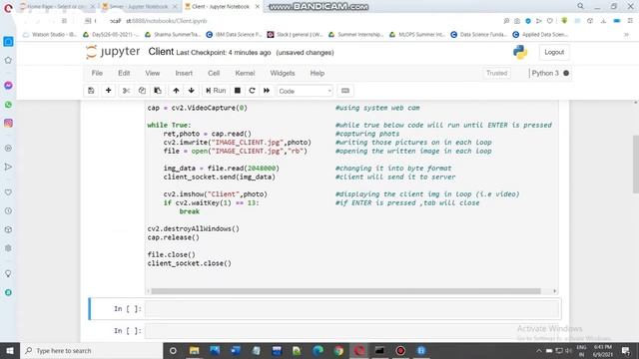Switch to the Server Jupyter Notebook tab
The image size is (639, 359).
point(139,7)
